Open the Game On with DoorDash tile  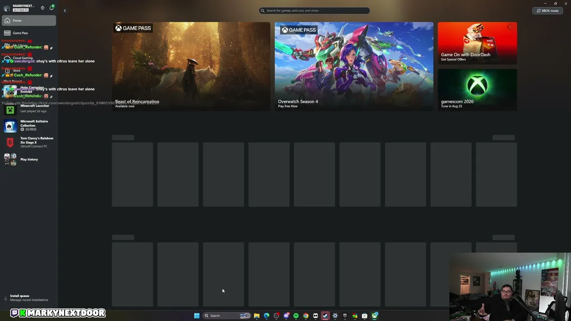pyautogui.click(x=477, y=43)
